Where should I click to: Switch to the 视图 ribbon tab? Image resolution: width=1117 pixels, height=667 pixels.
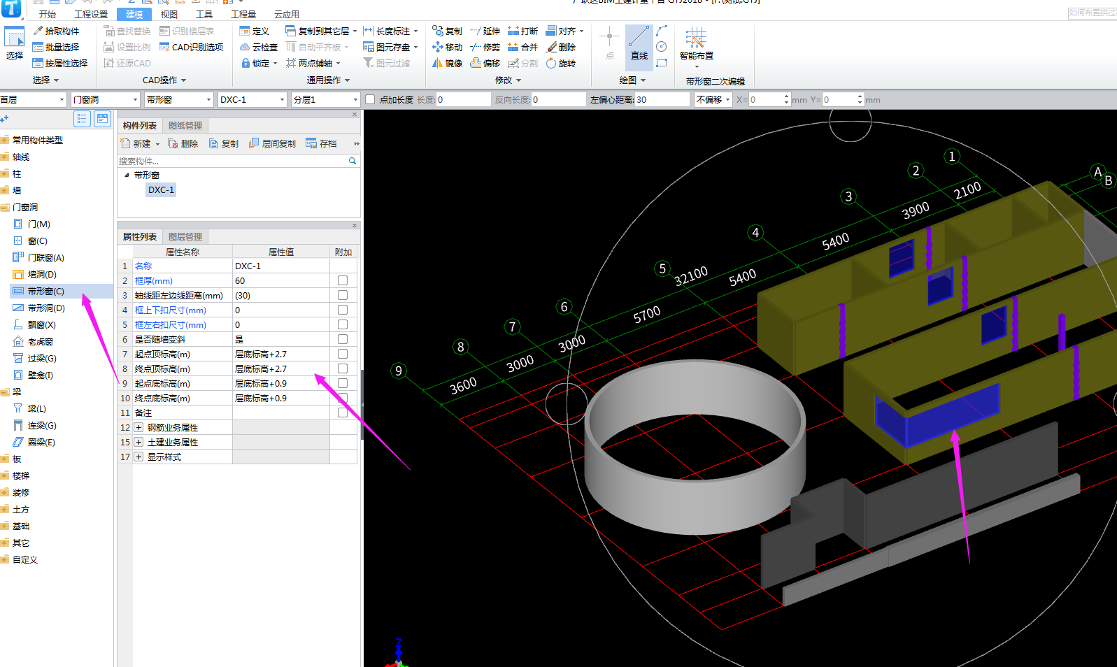coord(169,14)
